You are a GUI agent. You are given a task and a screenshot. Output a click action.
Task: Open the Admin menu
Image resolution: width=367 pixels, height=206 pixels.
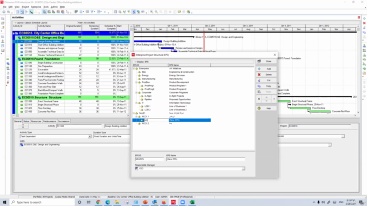(54, 7)
